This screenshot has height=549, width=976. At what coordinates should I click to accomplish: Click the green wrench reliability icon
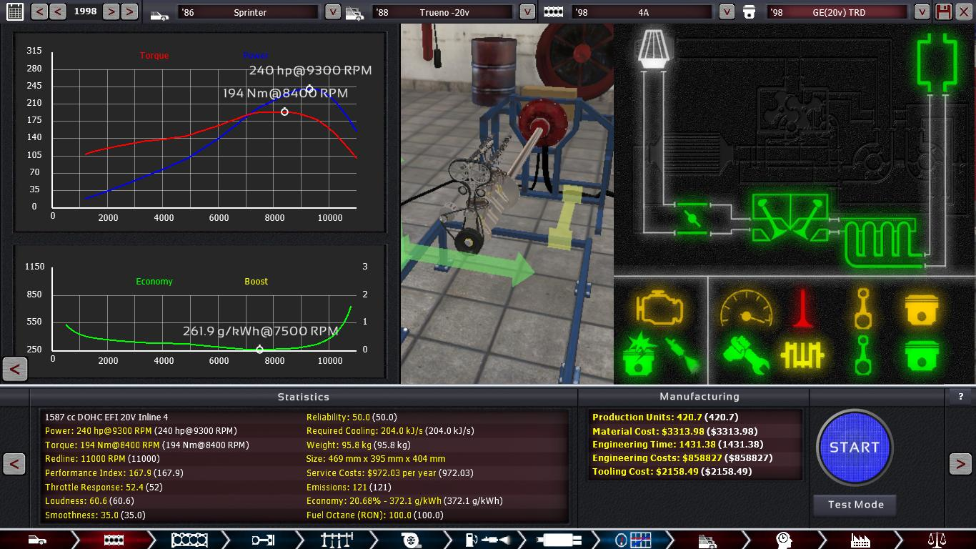[745, 355]
